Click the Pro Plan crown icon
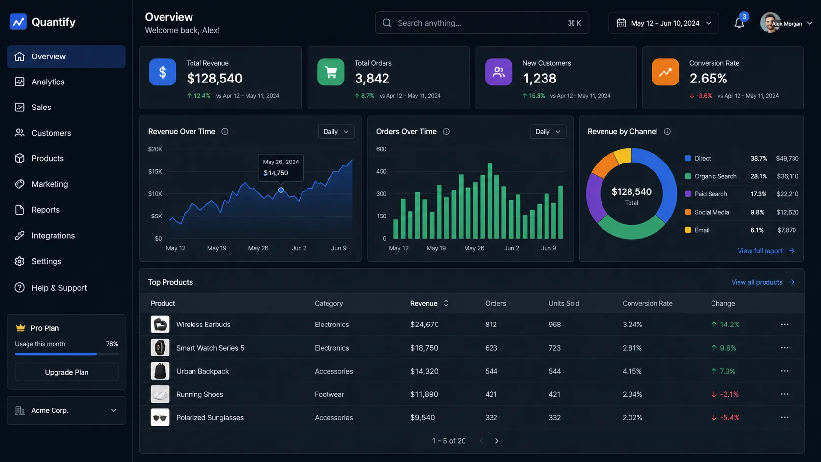The width and height of the screenshot is (821, 462). coord(21,327)
